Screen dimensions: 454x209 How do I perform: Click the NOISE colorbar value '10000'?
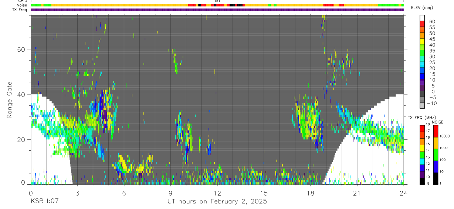(445, 136)
